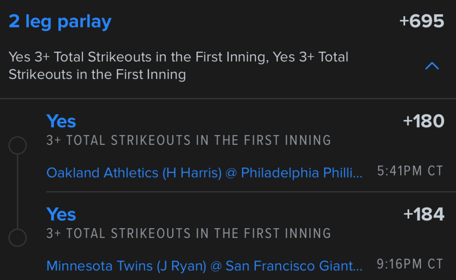
Task: Select "Yes" pick for the Twins game
Action: (61, 214)
